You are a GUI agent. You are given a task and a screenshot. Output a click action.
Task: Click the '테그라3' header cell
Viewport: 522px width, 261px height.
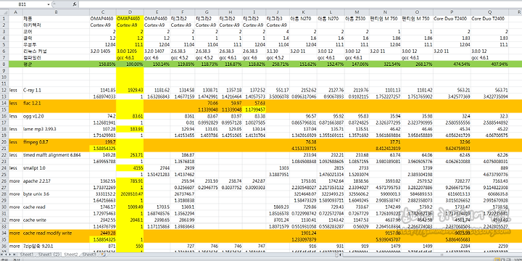click(278, 18)
